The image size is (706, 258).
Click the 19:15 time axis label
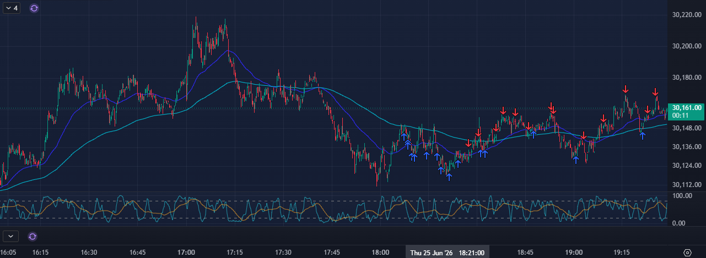click(621, 252)
